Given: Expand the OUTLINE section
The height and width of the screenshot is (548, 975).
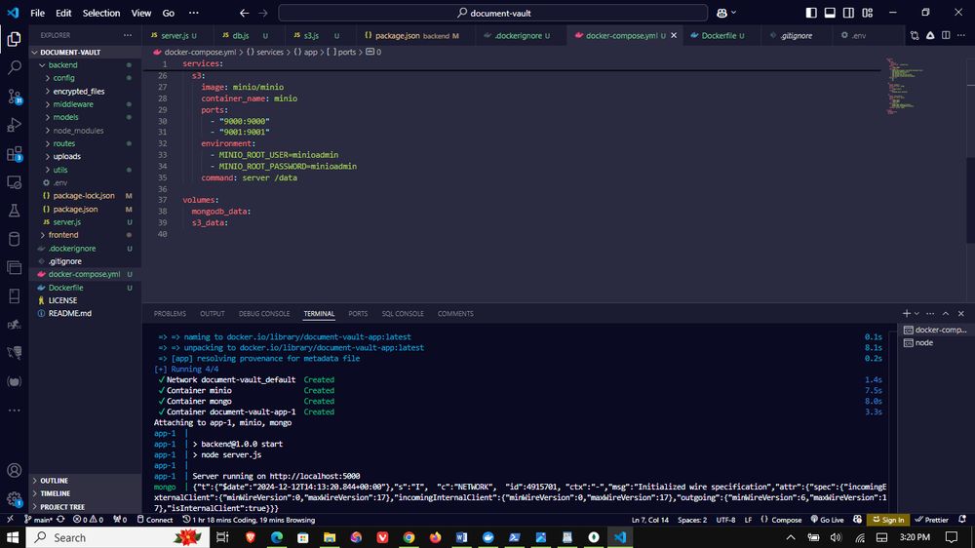Looking at the screenshot, I should tap(55, 481).
